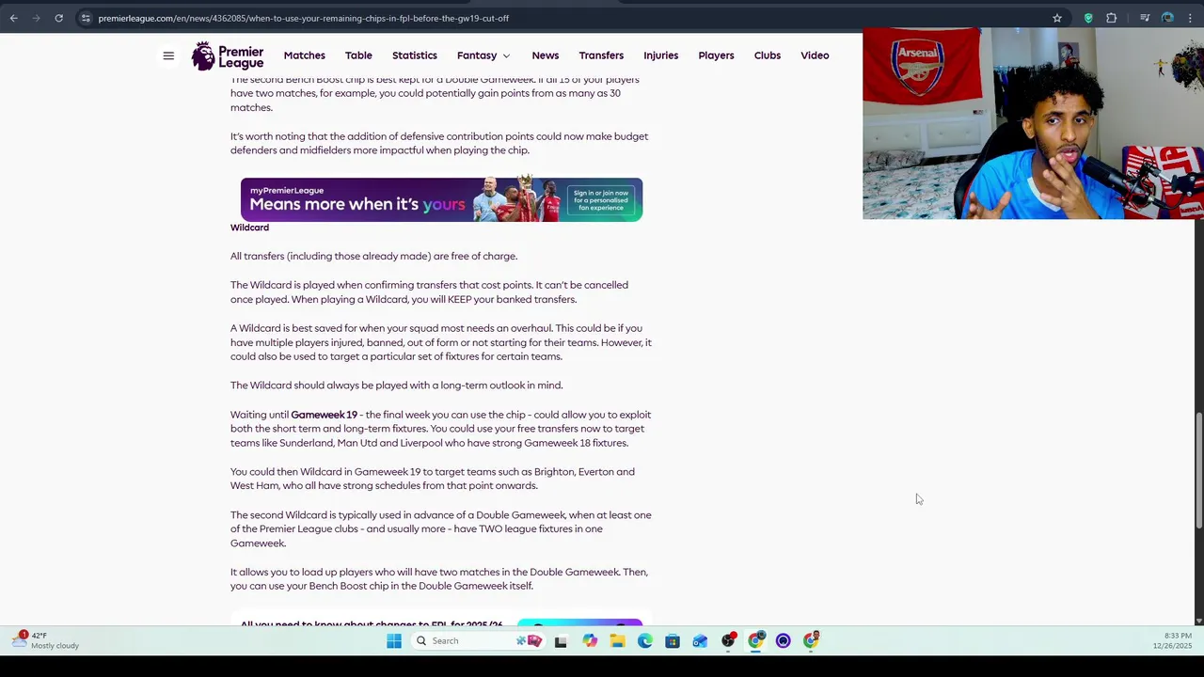The width and height of the screenshot is (1204, 677).
Task: Open weather widget showing 42°F
Action: [x=47, y=640]
